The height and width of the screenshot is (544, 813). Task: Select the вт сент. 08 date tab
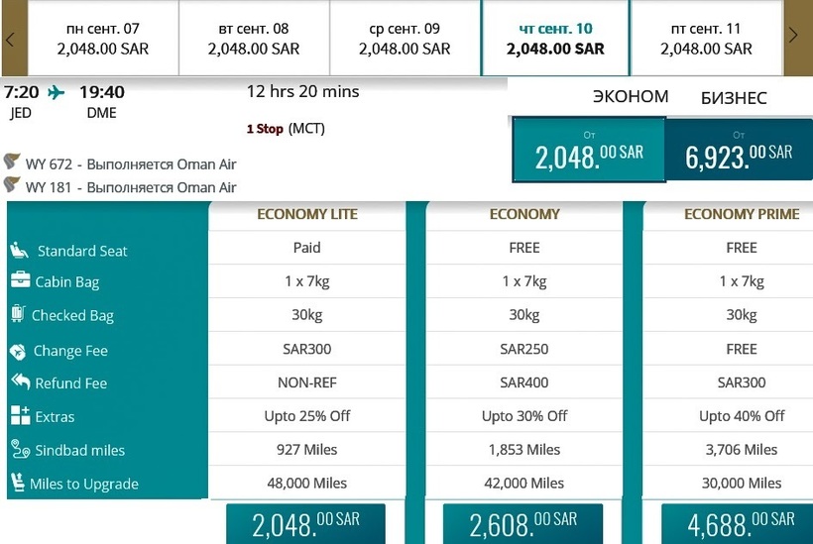(x=254, y=39)
